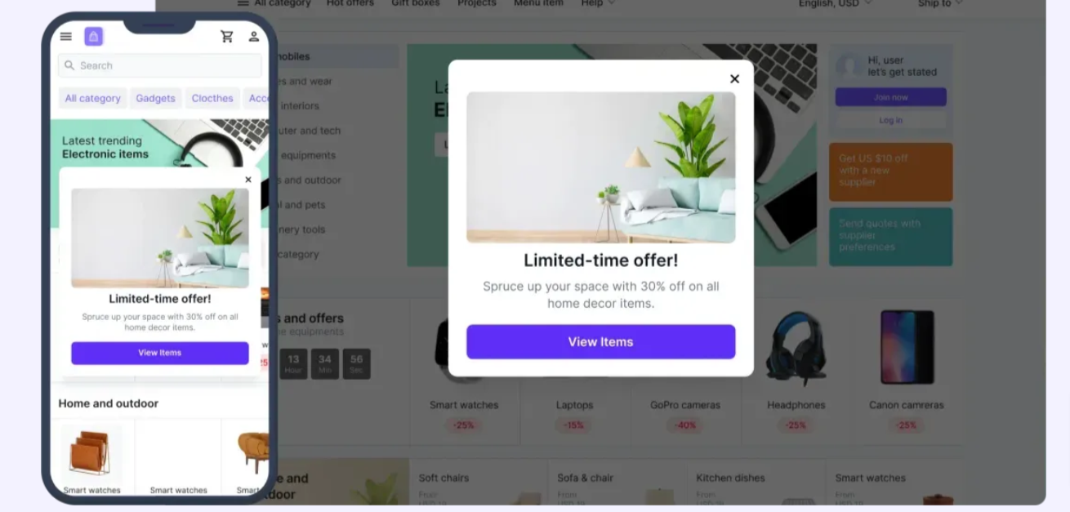The image size is (1070, 512).
Task: Expand the Ship to dropdown
Action: coord(940,4)
